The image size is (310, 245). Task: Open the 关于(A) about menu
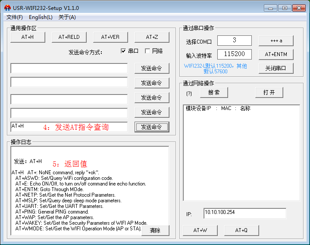coord(67,17)
